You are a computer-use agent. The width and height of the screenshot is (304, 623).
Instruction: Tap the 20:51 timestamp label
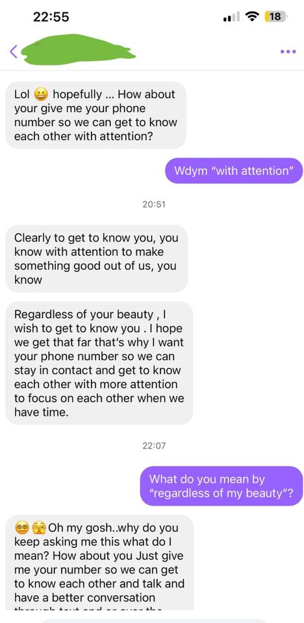(153, 204)
